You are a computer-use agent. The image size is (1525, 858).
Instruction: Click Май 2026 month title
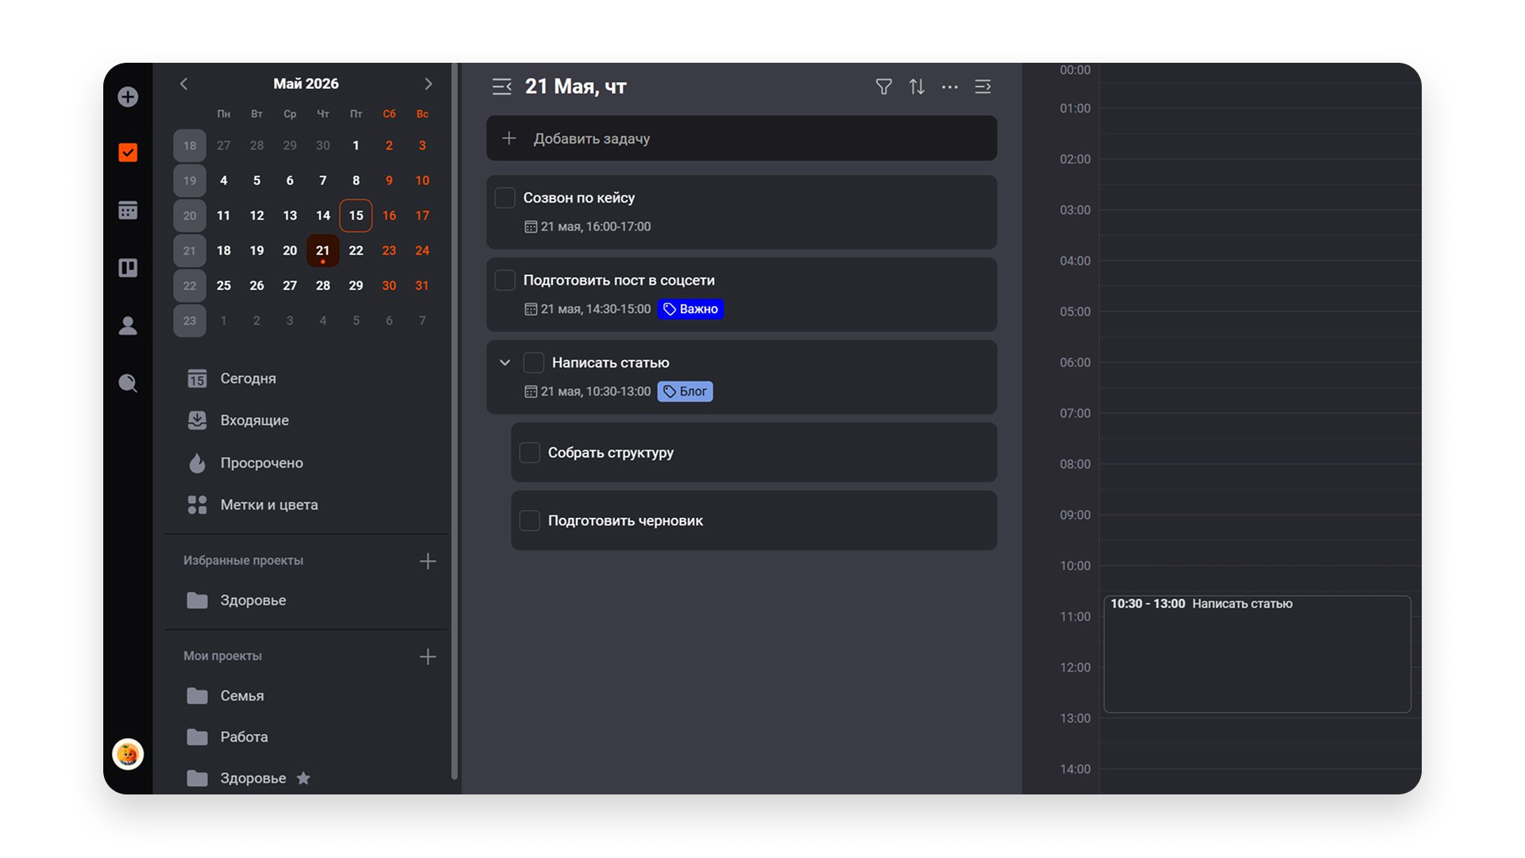pyautogui.click(x=306, y=83)
